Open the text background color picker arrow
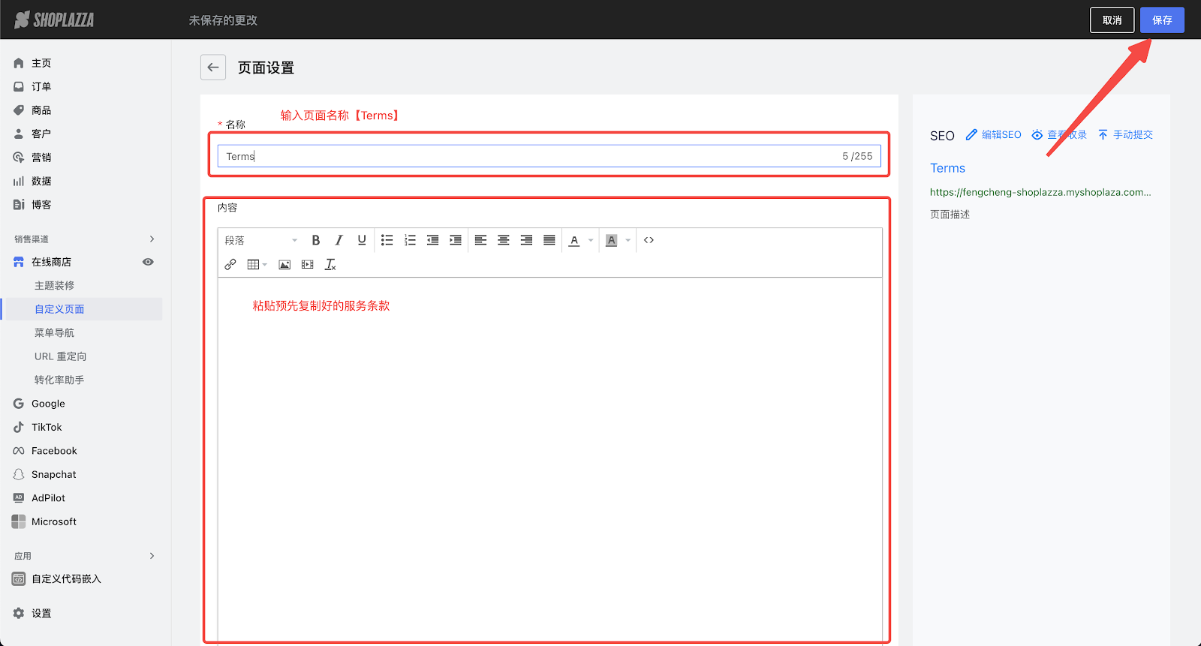Screen dimensions: 1201x646 [628, 240]
